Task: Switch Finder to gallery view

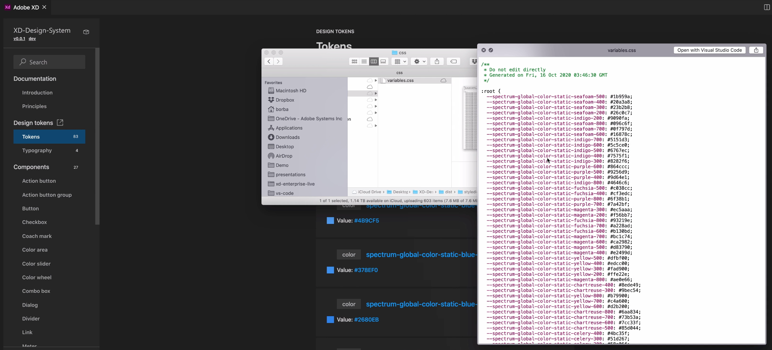Action: click(x=383, y=61)
